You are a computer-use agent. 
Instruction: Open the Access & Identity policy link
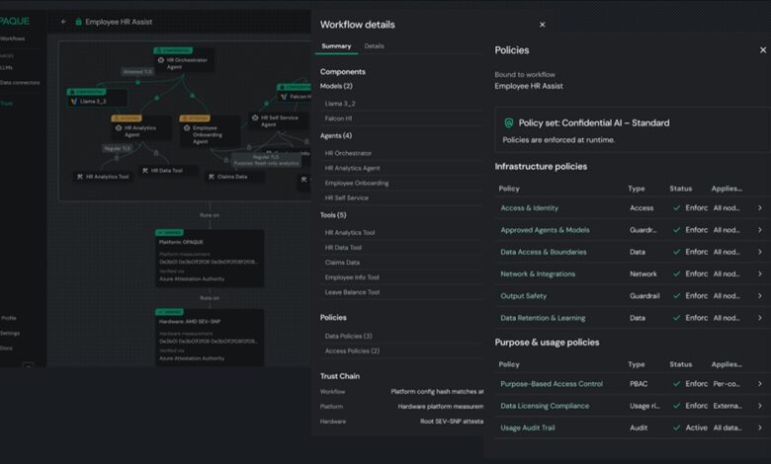(x=529, y=208)
